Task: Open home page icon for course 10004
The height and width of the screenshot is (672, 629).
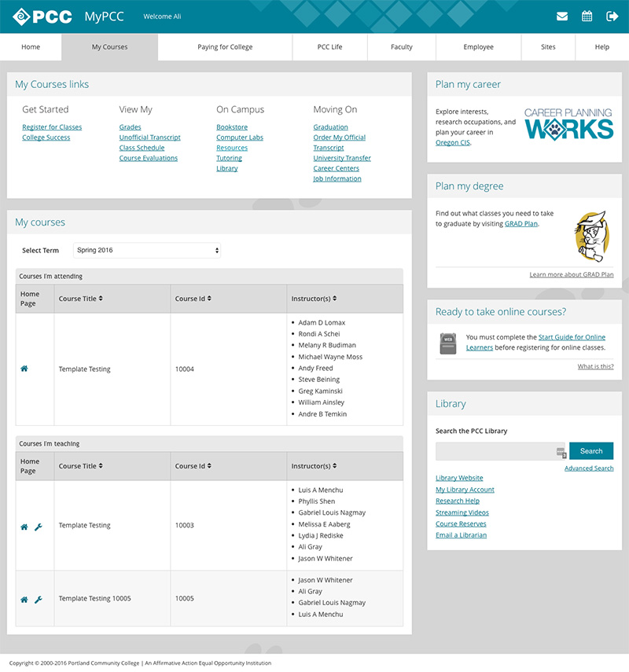Action: click(24, 369)
